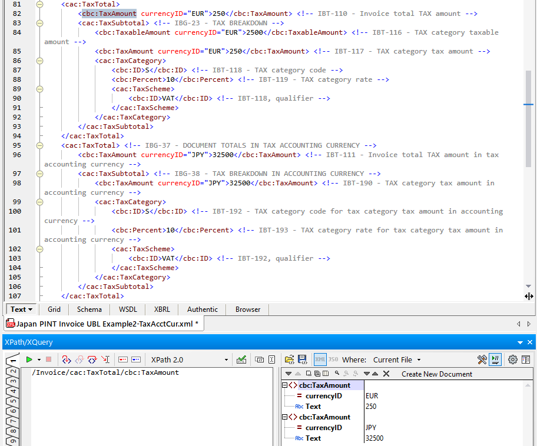537x446 pixels.
Task: Click the Step Into debugger icon
Action: 67,360
